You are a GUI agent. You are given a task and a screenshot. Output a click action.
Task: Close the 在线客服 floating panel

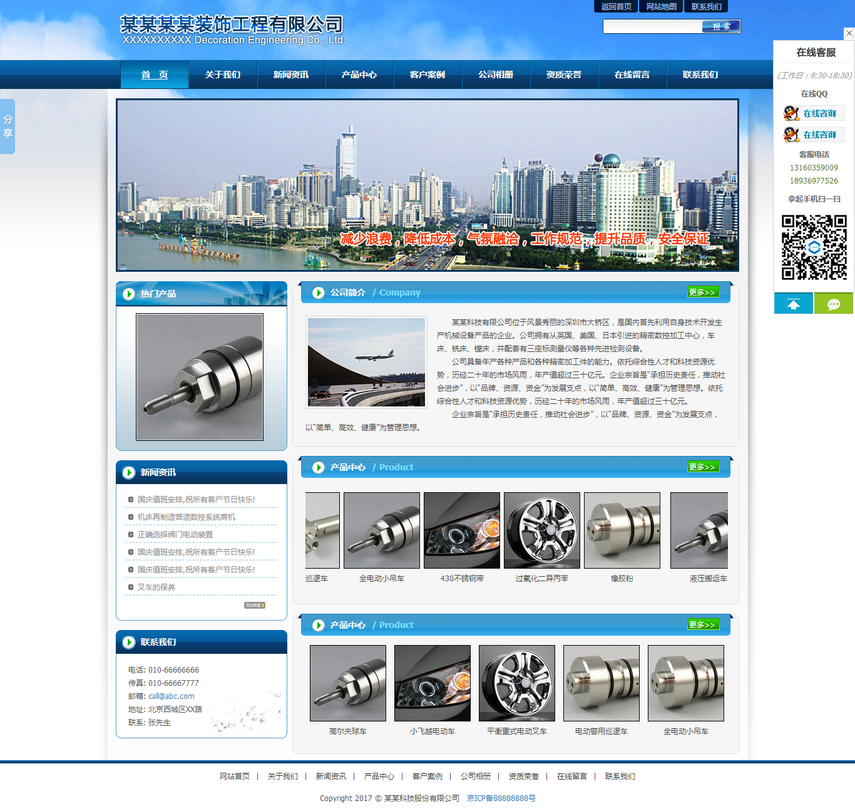point(849,33)
